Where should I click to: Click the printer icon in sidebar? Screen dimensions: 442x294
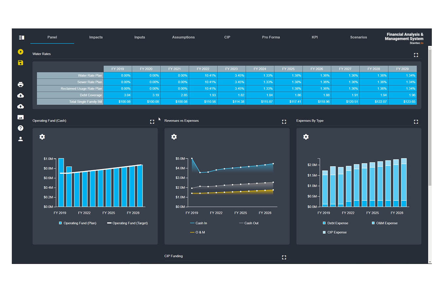tap(20, 85)
